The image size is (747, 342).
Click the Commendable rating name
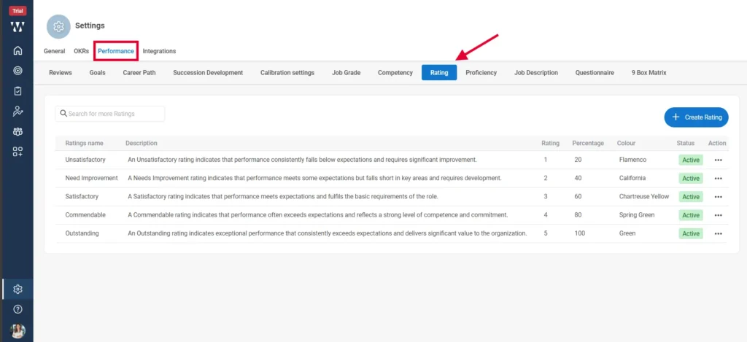click(85, 215)
